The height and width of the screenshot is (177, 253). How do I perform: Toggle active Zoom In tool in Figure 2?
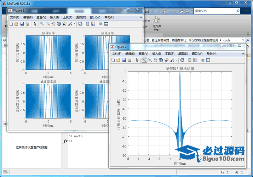click(x=144, y=60)
